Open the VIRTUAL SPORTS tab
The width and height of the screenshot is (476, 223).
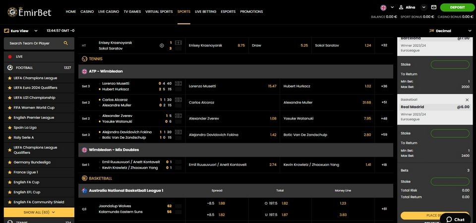pyautogui.click(x=159, y=11)
